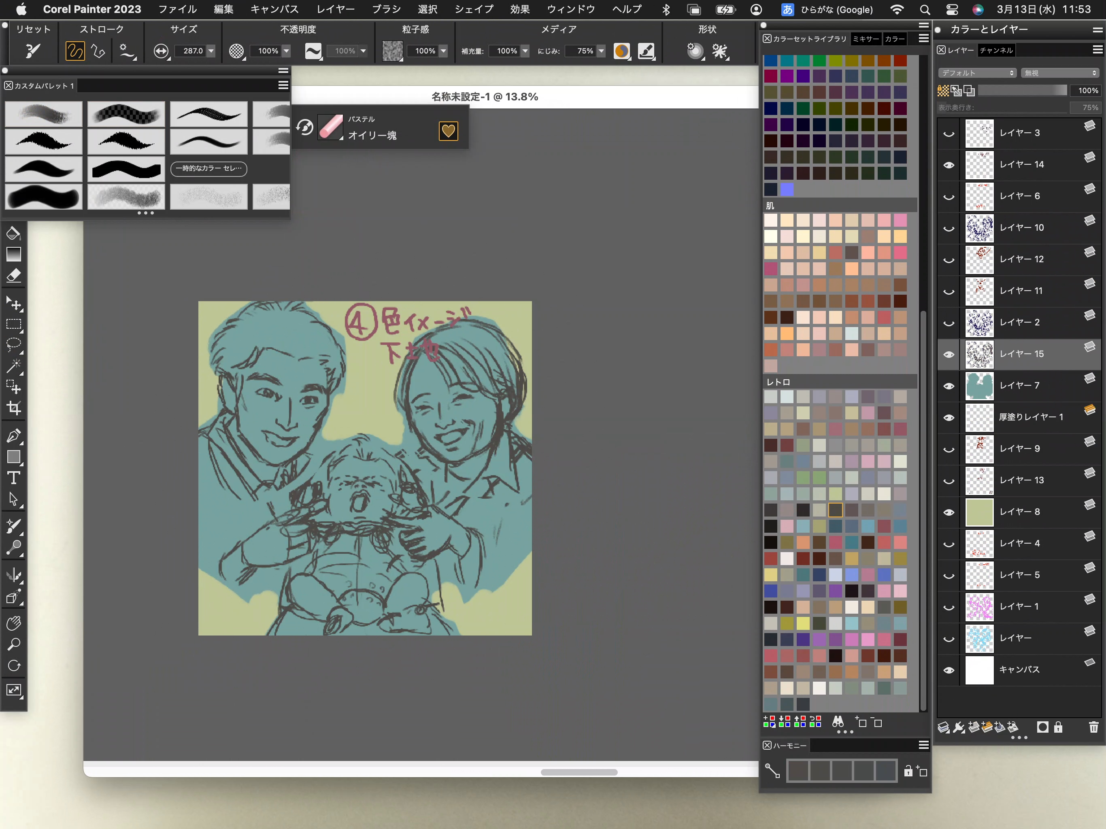Select the layer named レイヤー 13
1106x829 pixels.
(1019, 480)
